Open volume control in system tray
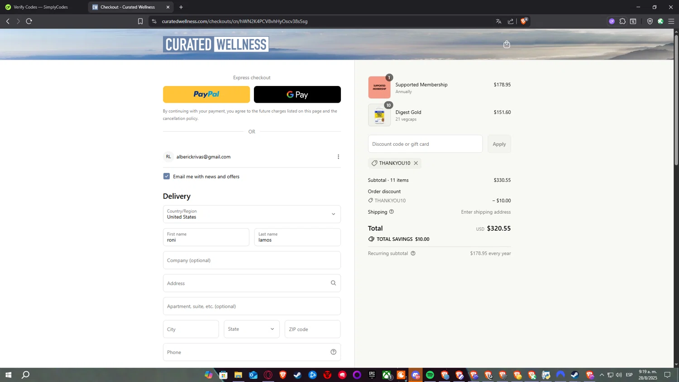 619,375
